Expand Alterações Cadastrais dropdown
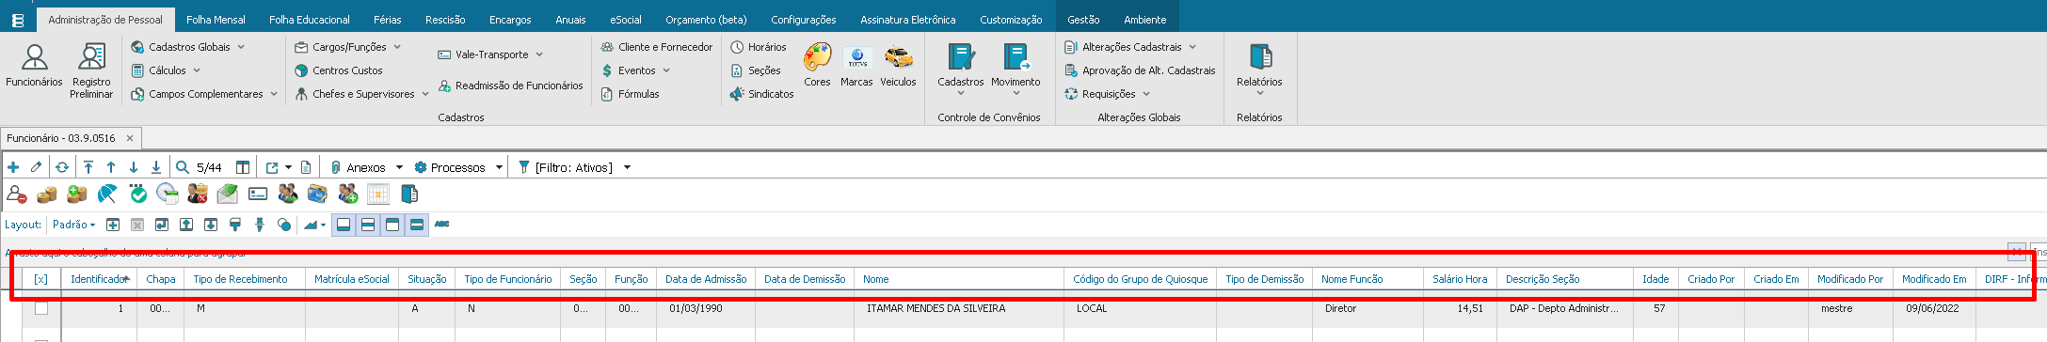This screenshot has height=342, width=2047. (1192, 47)
